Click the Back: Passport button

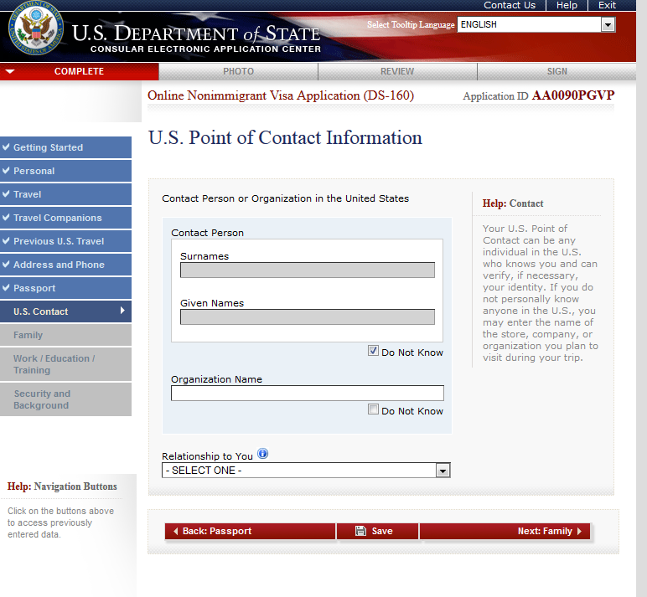[250, 531]
